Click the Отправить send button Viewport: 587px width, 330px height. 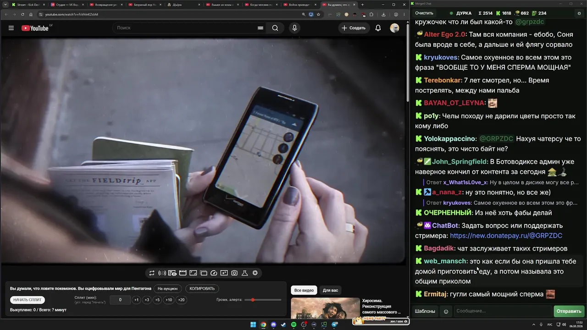coord(569,311)
